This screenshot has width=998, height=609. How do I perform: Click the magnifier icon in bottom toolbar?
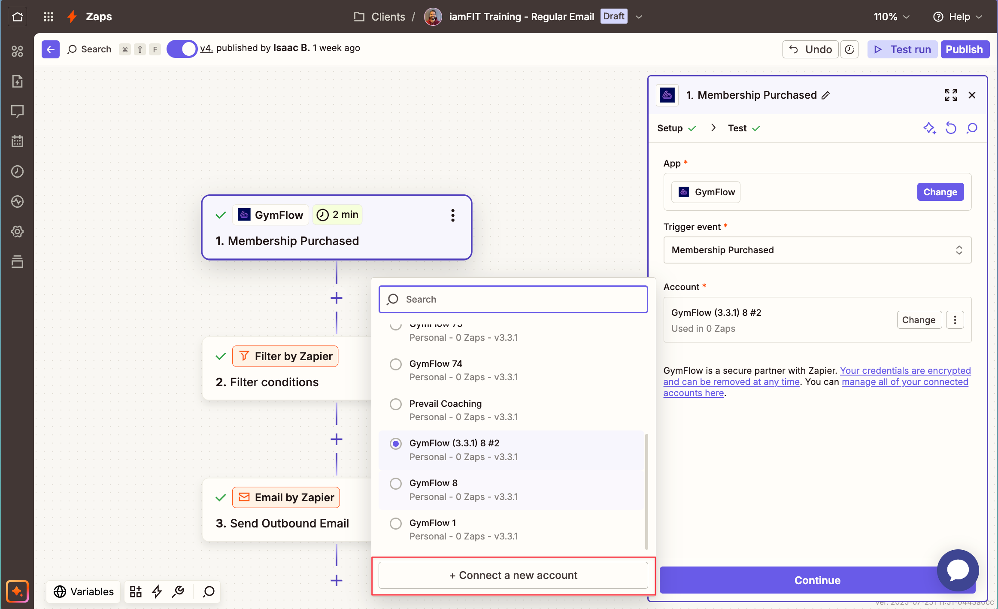click(x=209, y=591)
